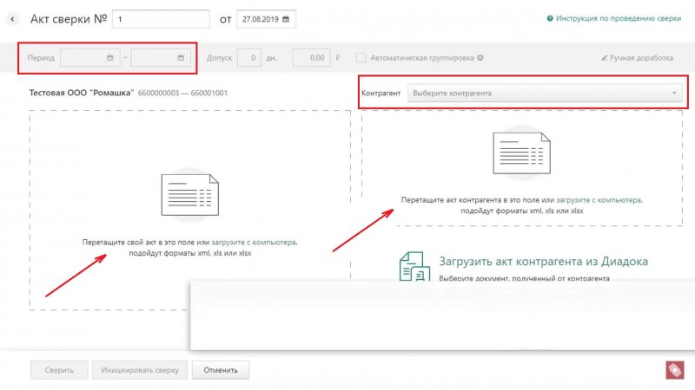Click pencil icon of Ручная доработка
The height and width of the screenshot is (390, 695).
click(605, 58)
